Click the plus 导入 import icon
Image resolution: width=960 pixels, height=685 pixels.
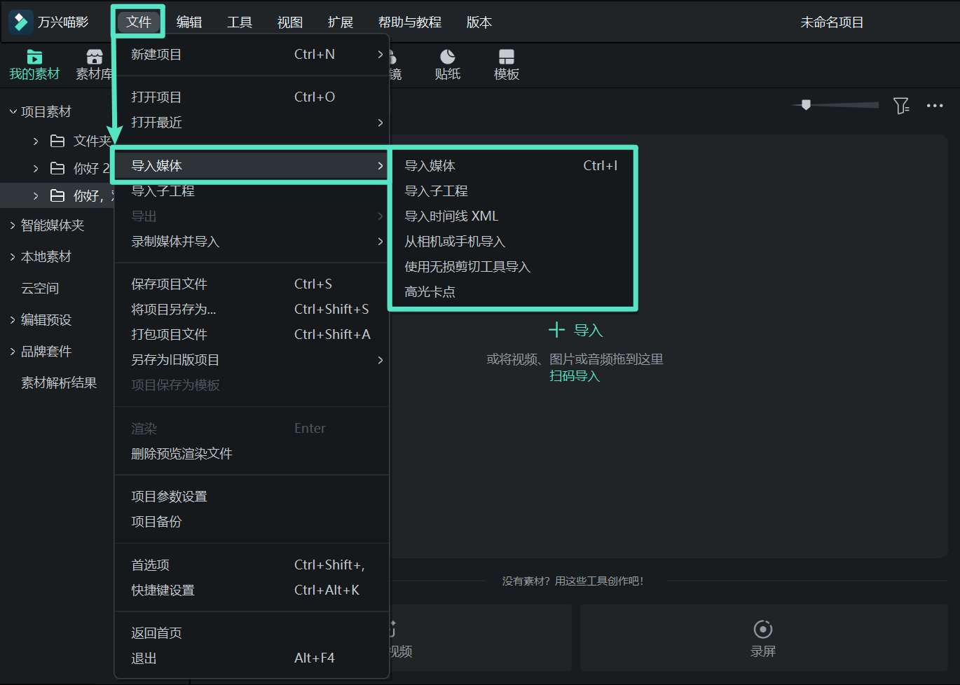tap(557, 330)
